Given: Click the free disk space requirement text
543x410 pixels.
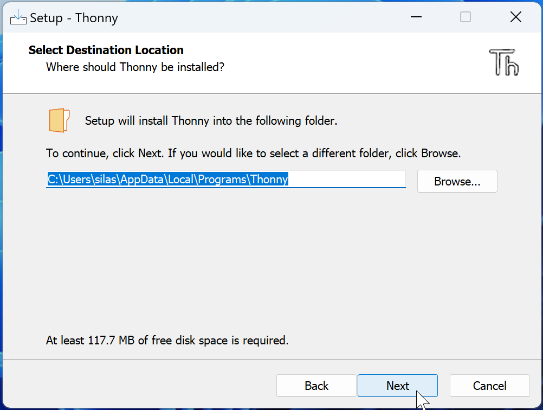Looking at the screenshot, I should 167,341.
